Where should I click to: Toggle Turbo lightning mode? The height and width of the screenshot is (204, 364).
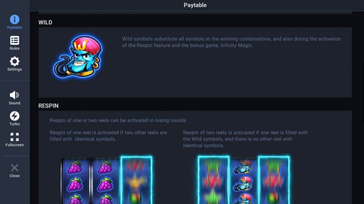[15, 116]
